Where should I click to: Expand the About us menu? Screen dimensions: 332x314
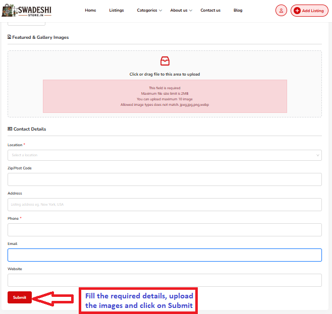181,11
